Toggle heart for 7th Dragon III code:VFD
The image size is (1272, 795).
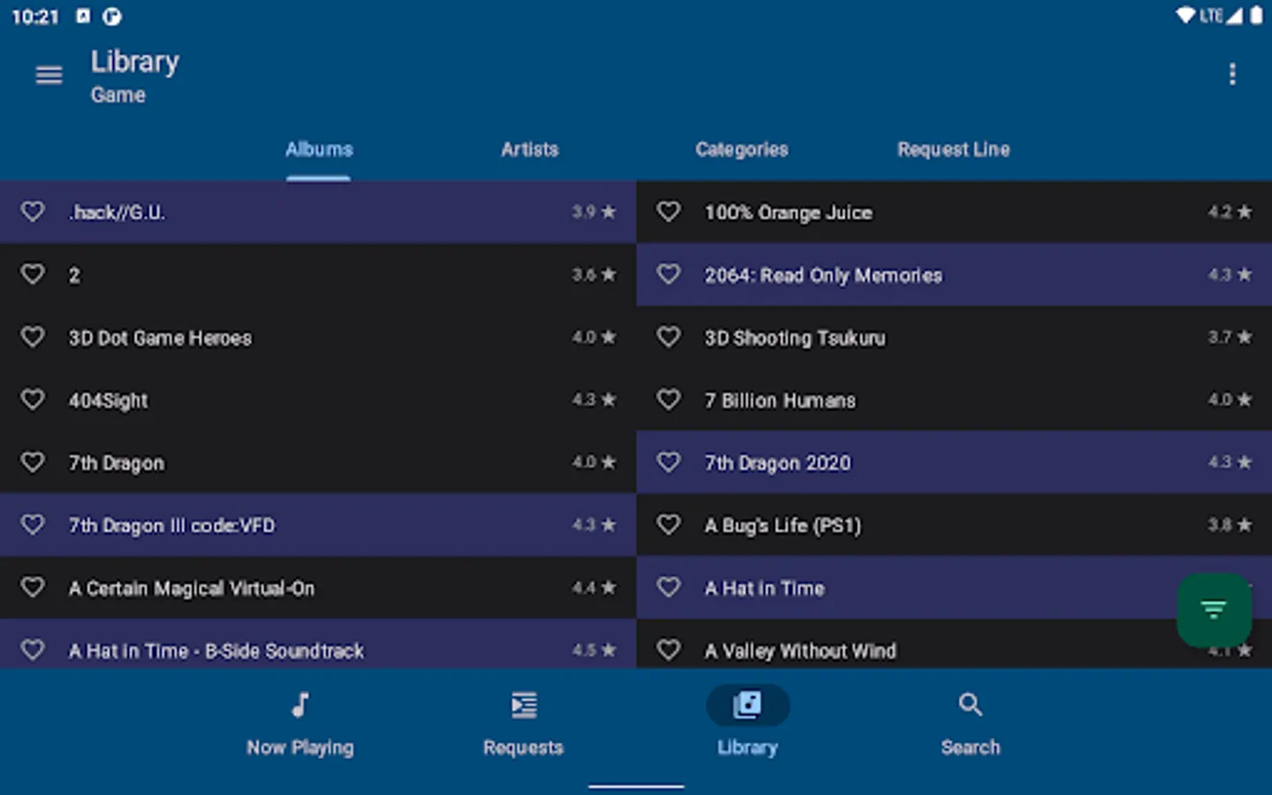[x=33, y=526]
